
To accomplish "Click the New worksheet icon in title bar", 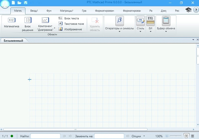I will point(13,3).
